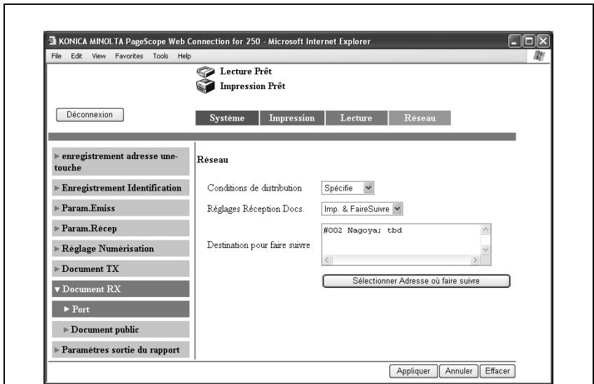Maximize the Internet Explorer window
Screen dimensions: 594x384
click(529, 41)
